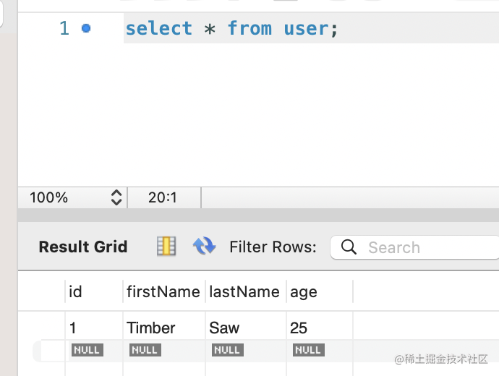The image size is (499, 376).
Task: Select the cell containing Timber
Action: pos(151,328)
